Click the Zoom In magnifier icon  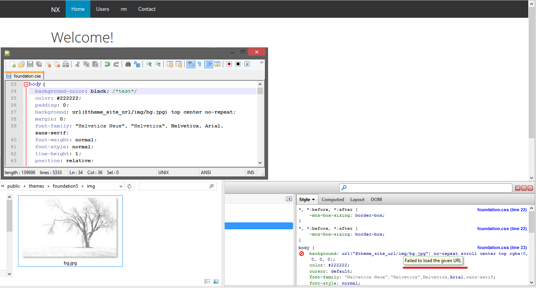(149, 64)
